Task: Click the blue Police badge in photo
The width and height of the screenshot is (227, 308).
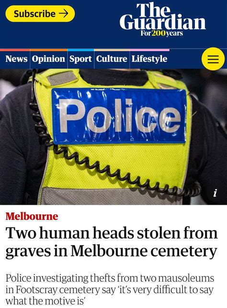Action: point(119,116)
